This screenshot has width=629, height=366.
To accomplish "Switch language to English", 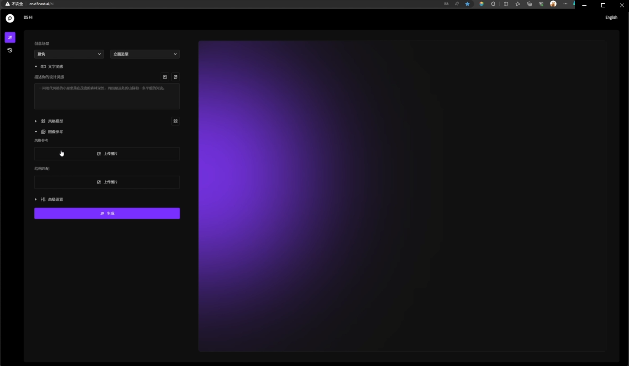I will (611, 18).
